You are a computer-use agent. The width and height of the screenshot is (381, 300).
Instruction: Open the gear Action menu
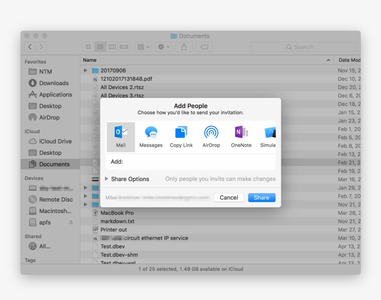point(164,46)
